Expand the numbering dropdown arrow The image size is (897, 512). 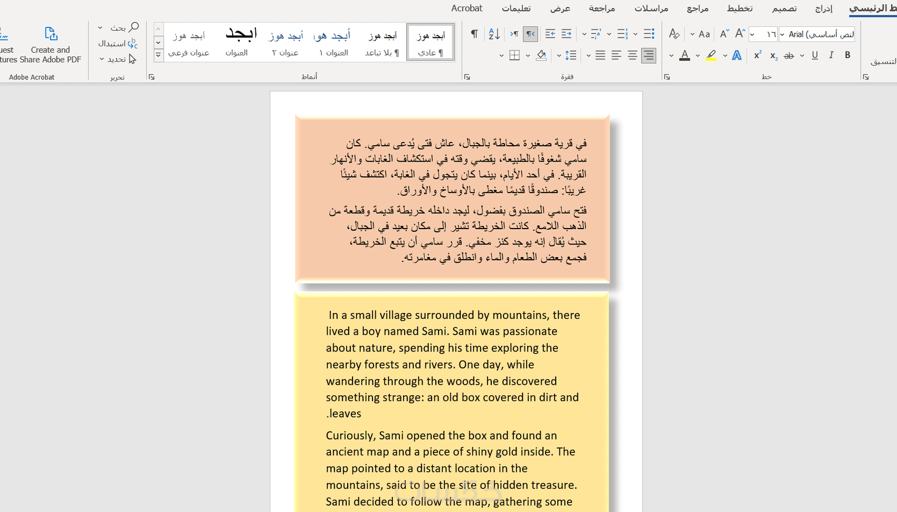pos(609,34)
